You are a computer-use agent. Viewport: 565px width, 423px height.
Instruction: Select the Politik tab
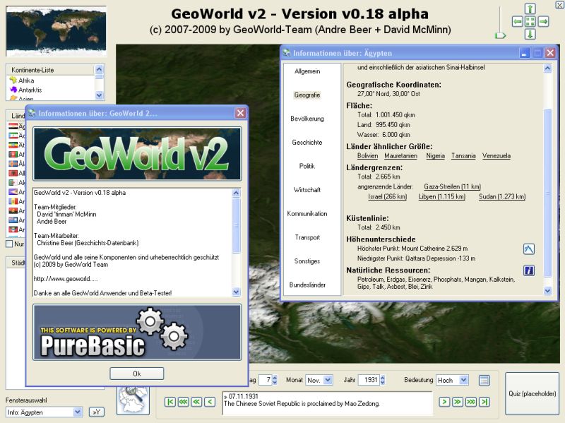[x=307, y=166]
